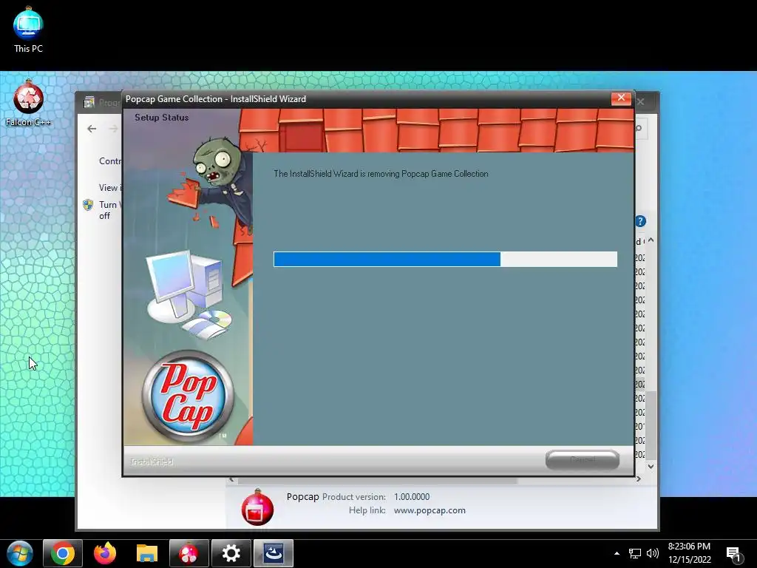Click the date 12/15/2022 in taskbar

[690, 560]
